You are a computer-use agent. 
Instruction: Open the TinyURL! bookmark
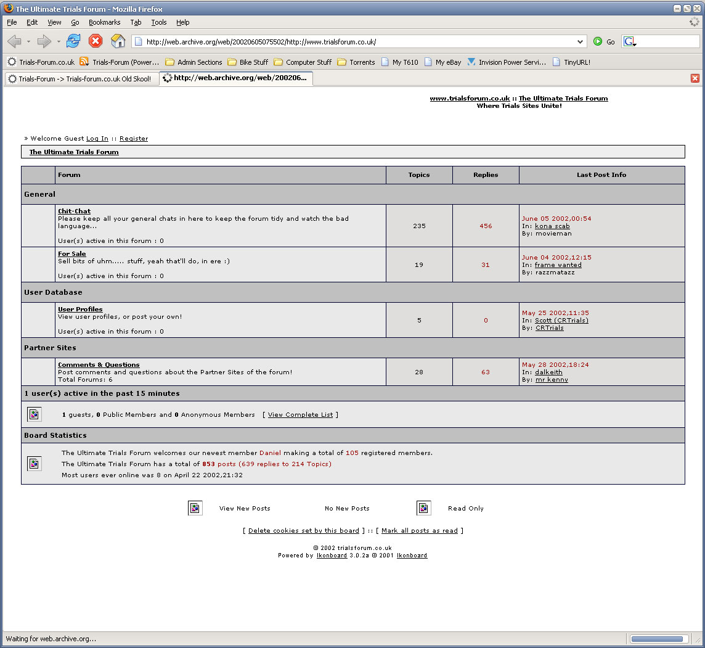point(571,62)
